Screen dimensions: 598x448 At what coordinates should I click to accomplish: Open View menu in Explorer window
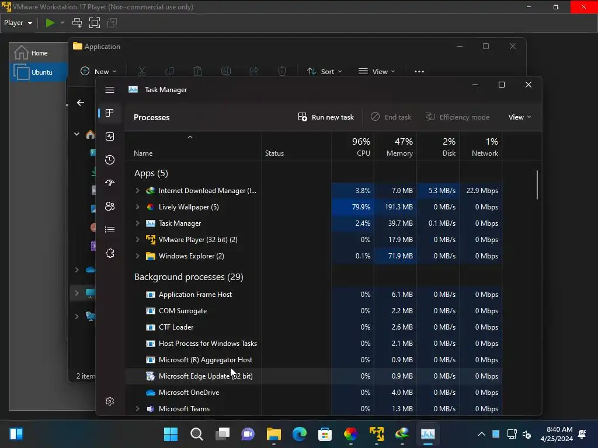(x=377, y=71)
